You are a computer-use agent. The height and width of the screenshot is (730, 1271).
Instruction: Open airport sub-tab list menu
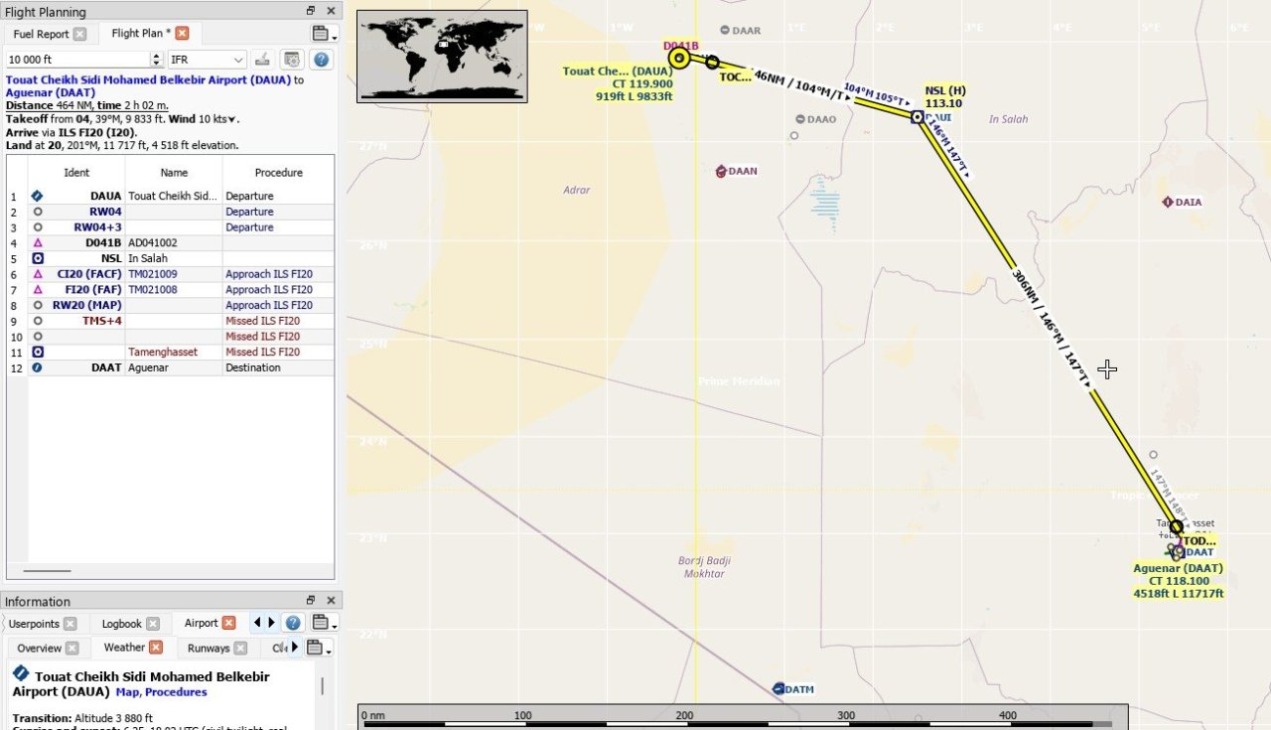click(x=318, y=648)
